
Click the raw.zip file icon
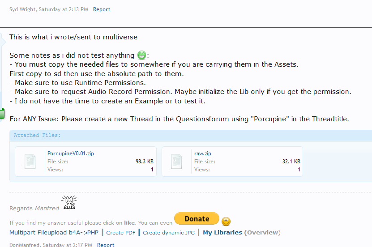point(177,161)
